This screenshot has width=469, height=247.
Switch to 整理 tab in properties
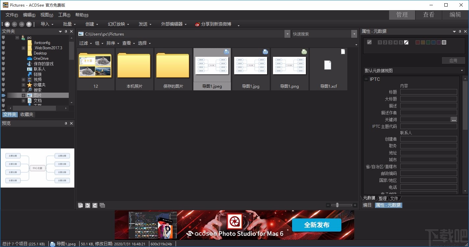coord(383,198)
